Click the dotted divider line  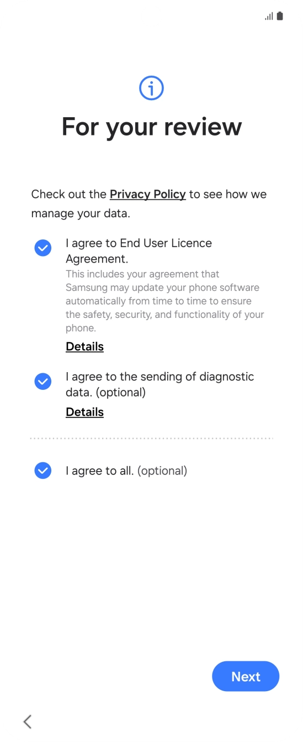pyautogui.click(x=152, y=438)
